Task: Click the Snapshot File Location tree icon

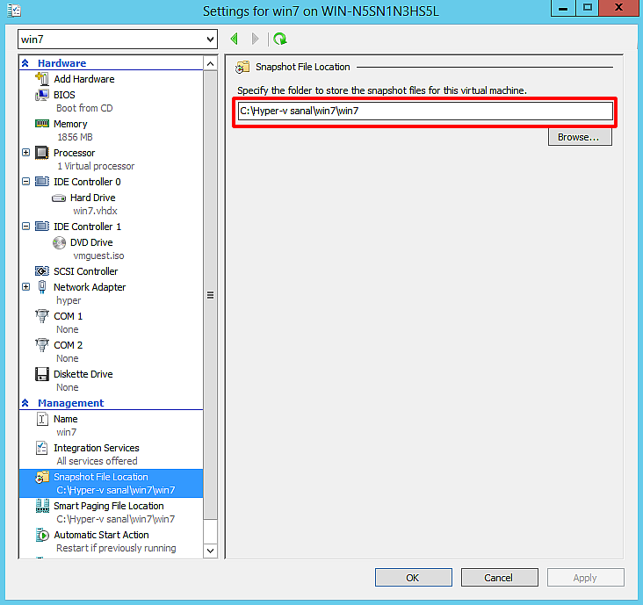Action: (x=42, y=477)
